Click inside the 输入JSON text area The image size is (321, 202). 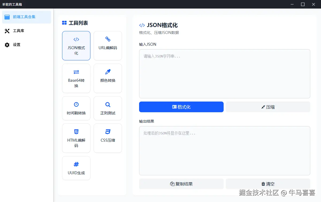tap(225, 73)
